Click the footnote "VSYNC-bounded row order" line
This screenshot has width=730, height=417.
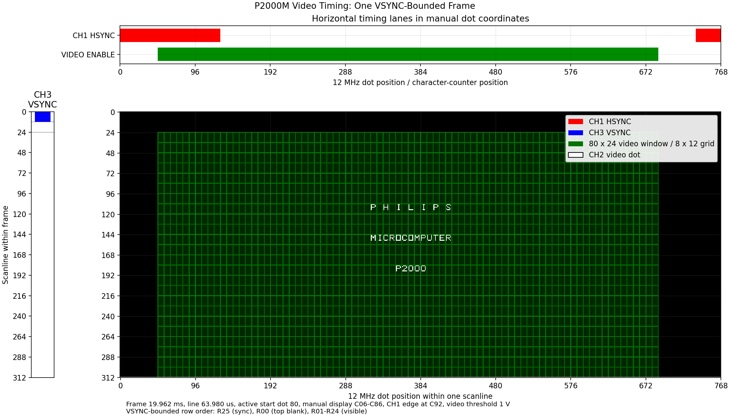click(246, 411)
